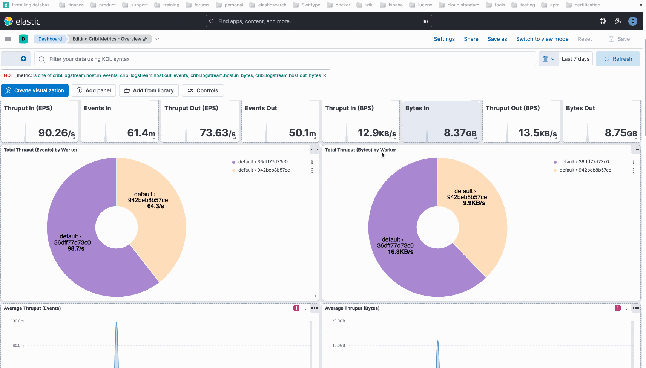Screen dimensions: 646x368
Task: Click the legend filter icon on Bytes pie panel
Action: 626,150
